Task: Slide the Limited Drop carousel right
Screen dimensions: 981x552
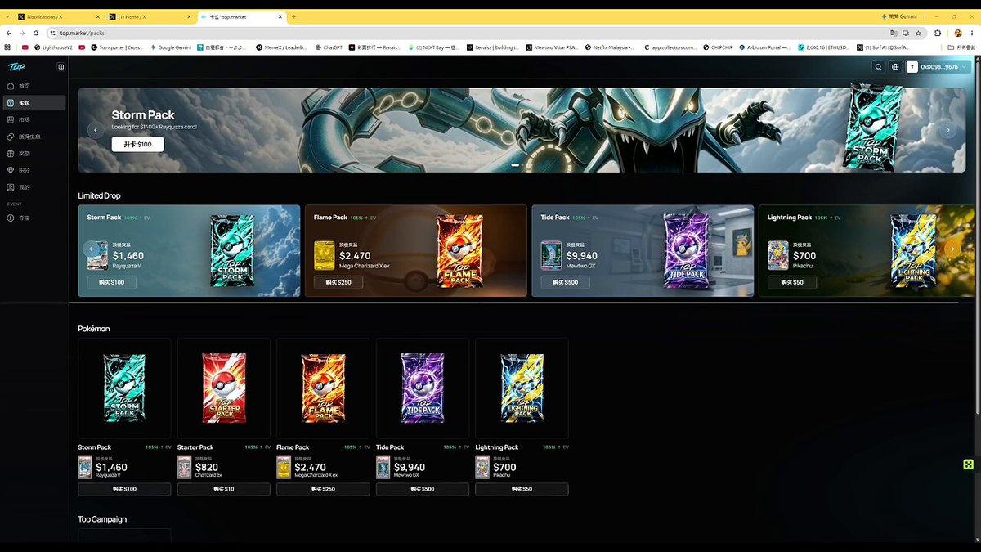Action: [952, 249]
